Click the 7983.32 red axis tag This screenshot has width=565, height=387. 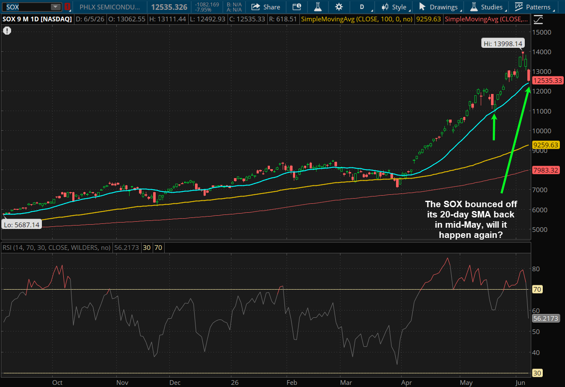pyautogui.click(x=545, y=170)
